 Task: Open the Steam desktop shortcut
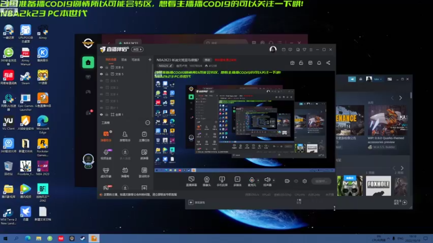point(25,78)
